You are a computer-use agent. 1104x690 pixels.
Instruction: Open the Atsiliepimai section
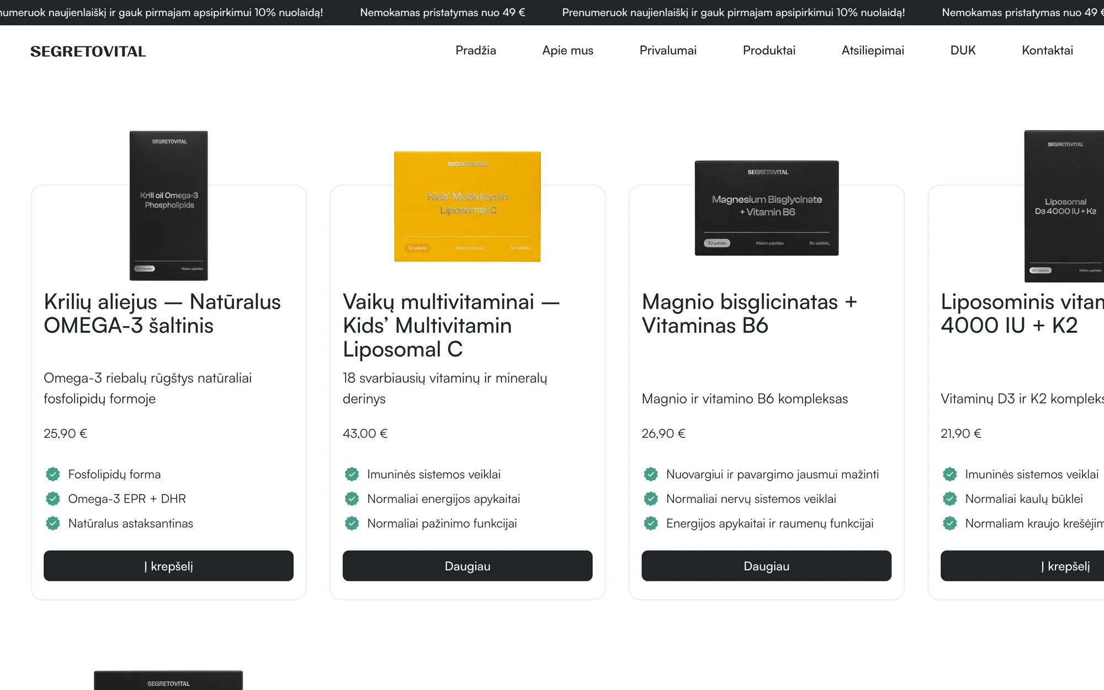(x=873, y=50)
